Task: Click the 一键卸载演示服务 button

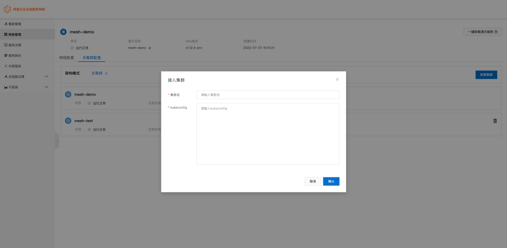Action: pos(483,32)
